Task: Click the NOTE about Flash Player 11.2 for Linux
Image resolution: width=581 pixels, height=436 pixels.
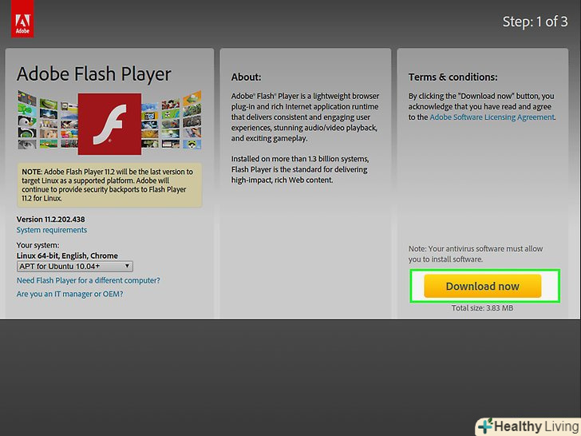Action: click(x=109, y=184)
